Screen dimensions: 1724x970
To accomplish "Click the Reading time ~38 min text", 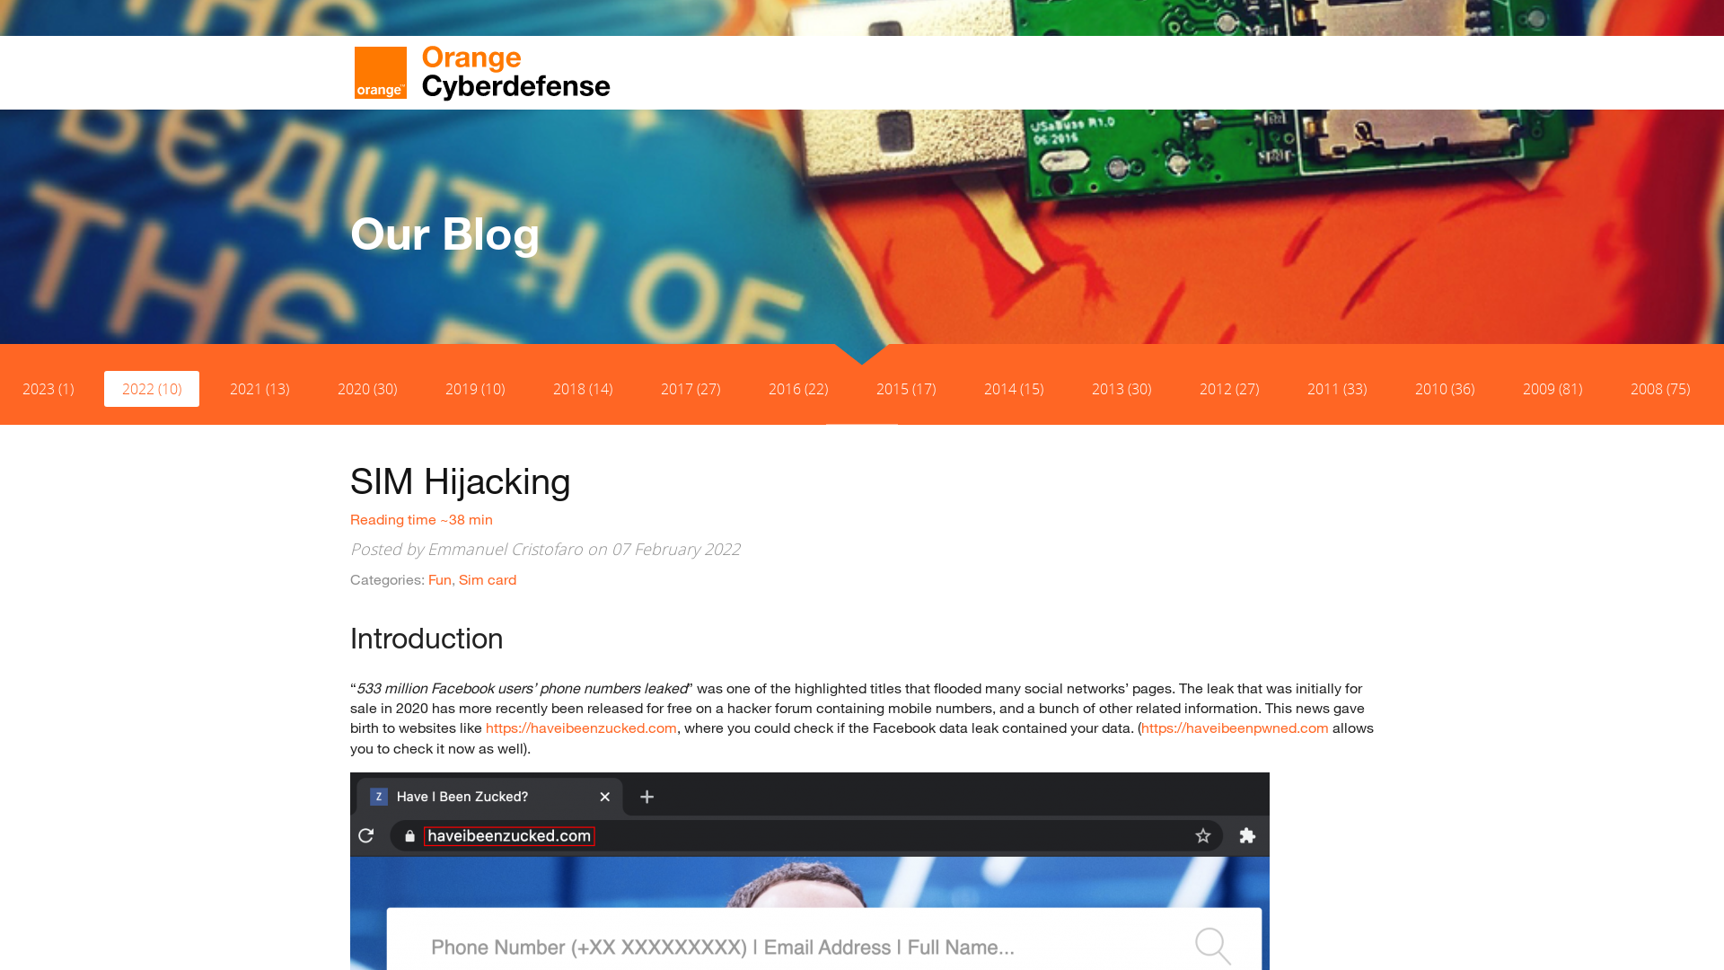I will pos(421,520).
